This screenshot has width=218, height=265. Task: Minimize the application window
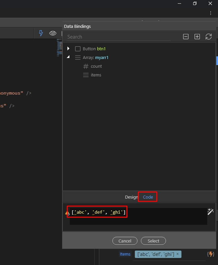[x=179, y=3]
